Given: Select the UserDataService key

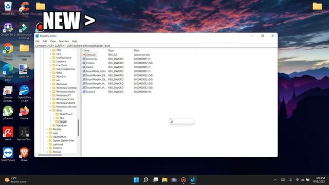Looking at the screenshot, I should point(65,69).
